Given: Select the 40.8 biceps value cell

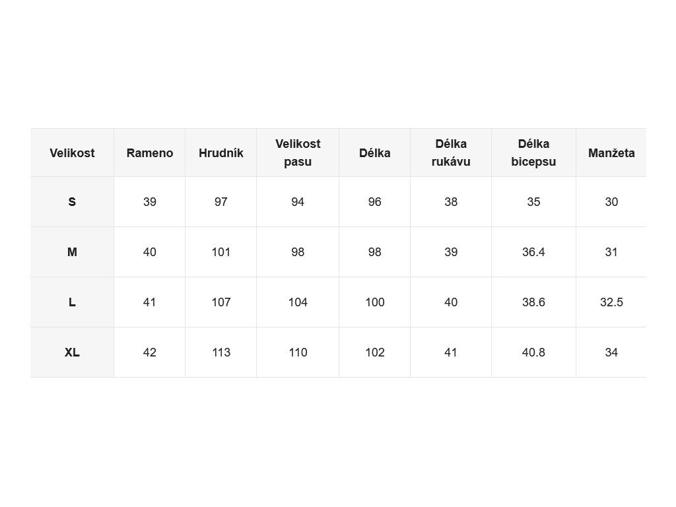Looking at the screenshot, I should click(x=533, y=353).
